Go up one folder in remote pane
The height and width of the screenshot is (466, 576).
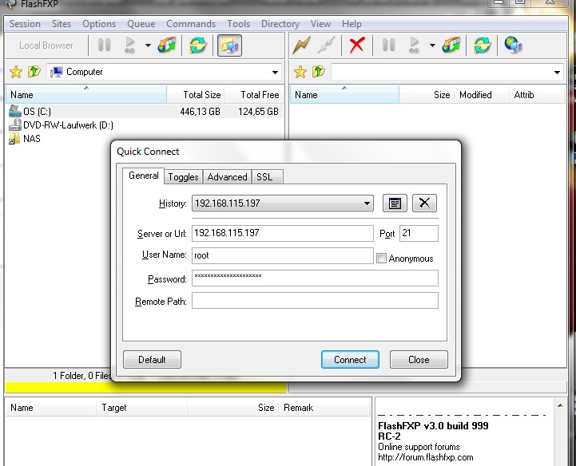[x=319, y=71]
